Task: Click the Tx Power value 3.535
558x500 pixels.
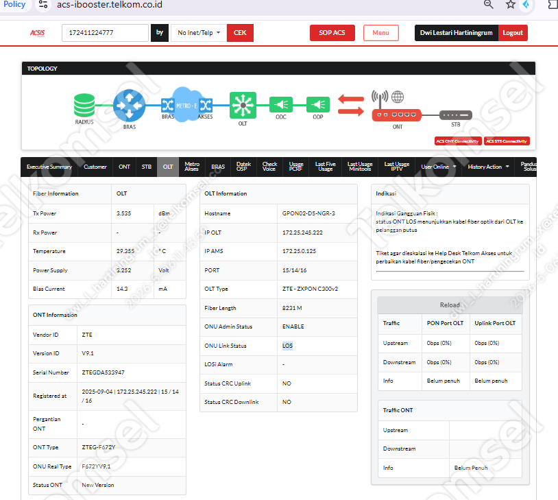Action: coord(124,213)
